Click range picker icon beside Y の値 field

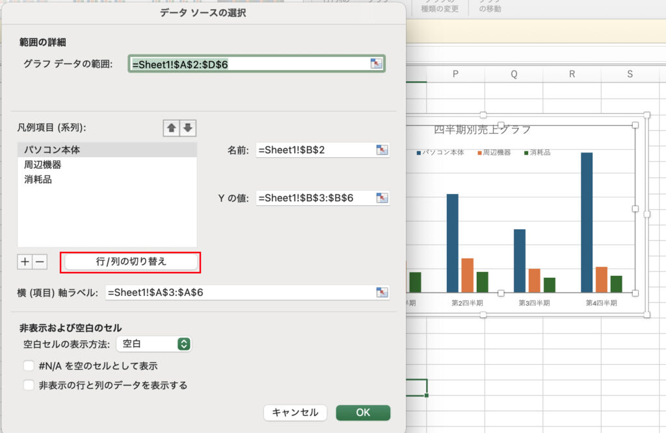[x=382, y=198]
